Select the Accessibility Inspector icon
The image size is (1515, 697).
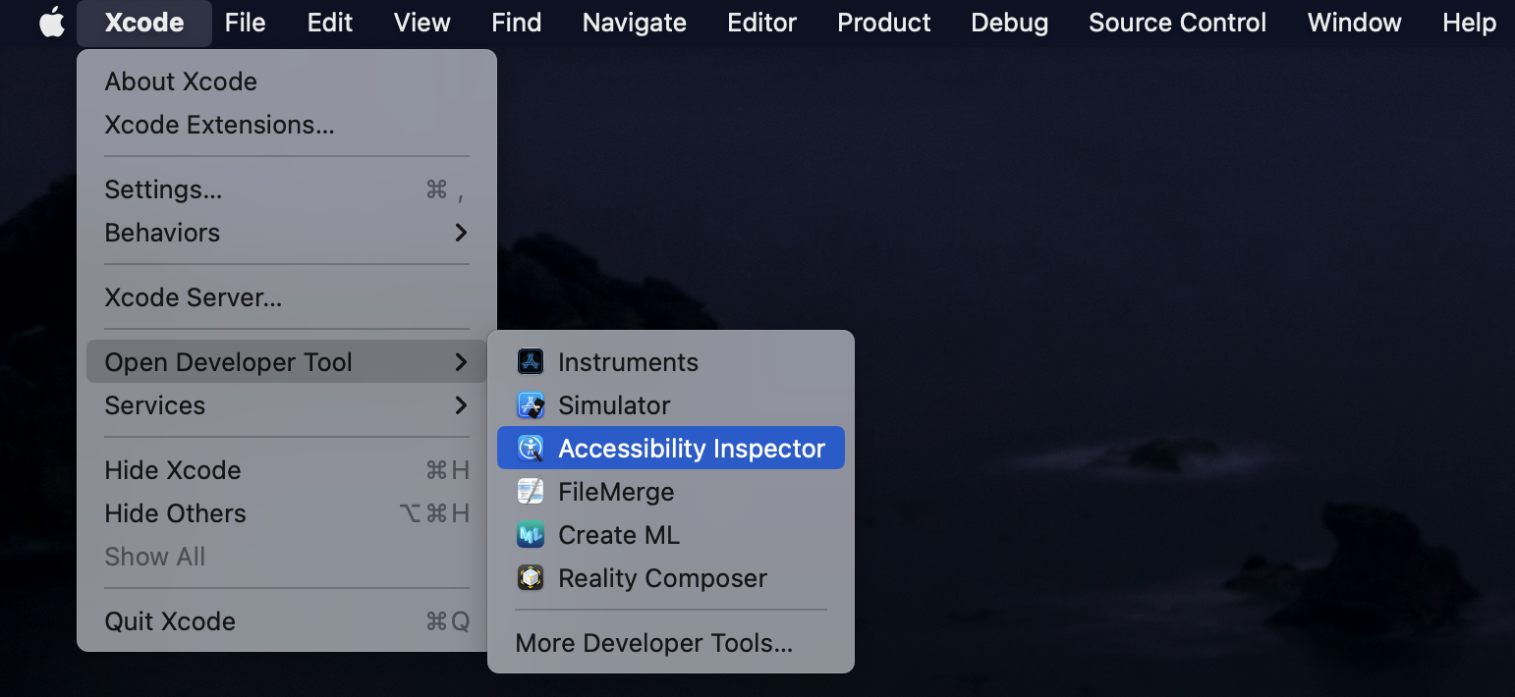click(529, 448)
